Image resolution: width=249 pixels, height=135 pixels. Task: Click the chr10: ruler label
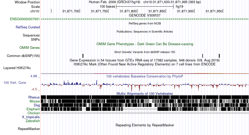coord(35,11)
